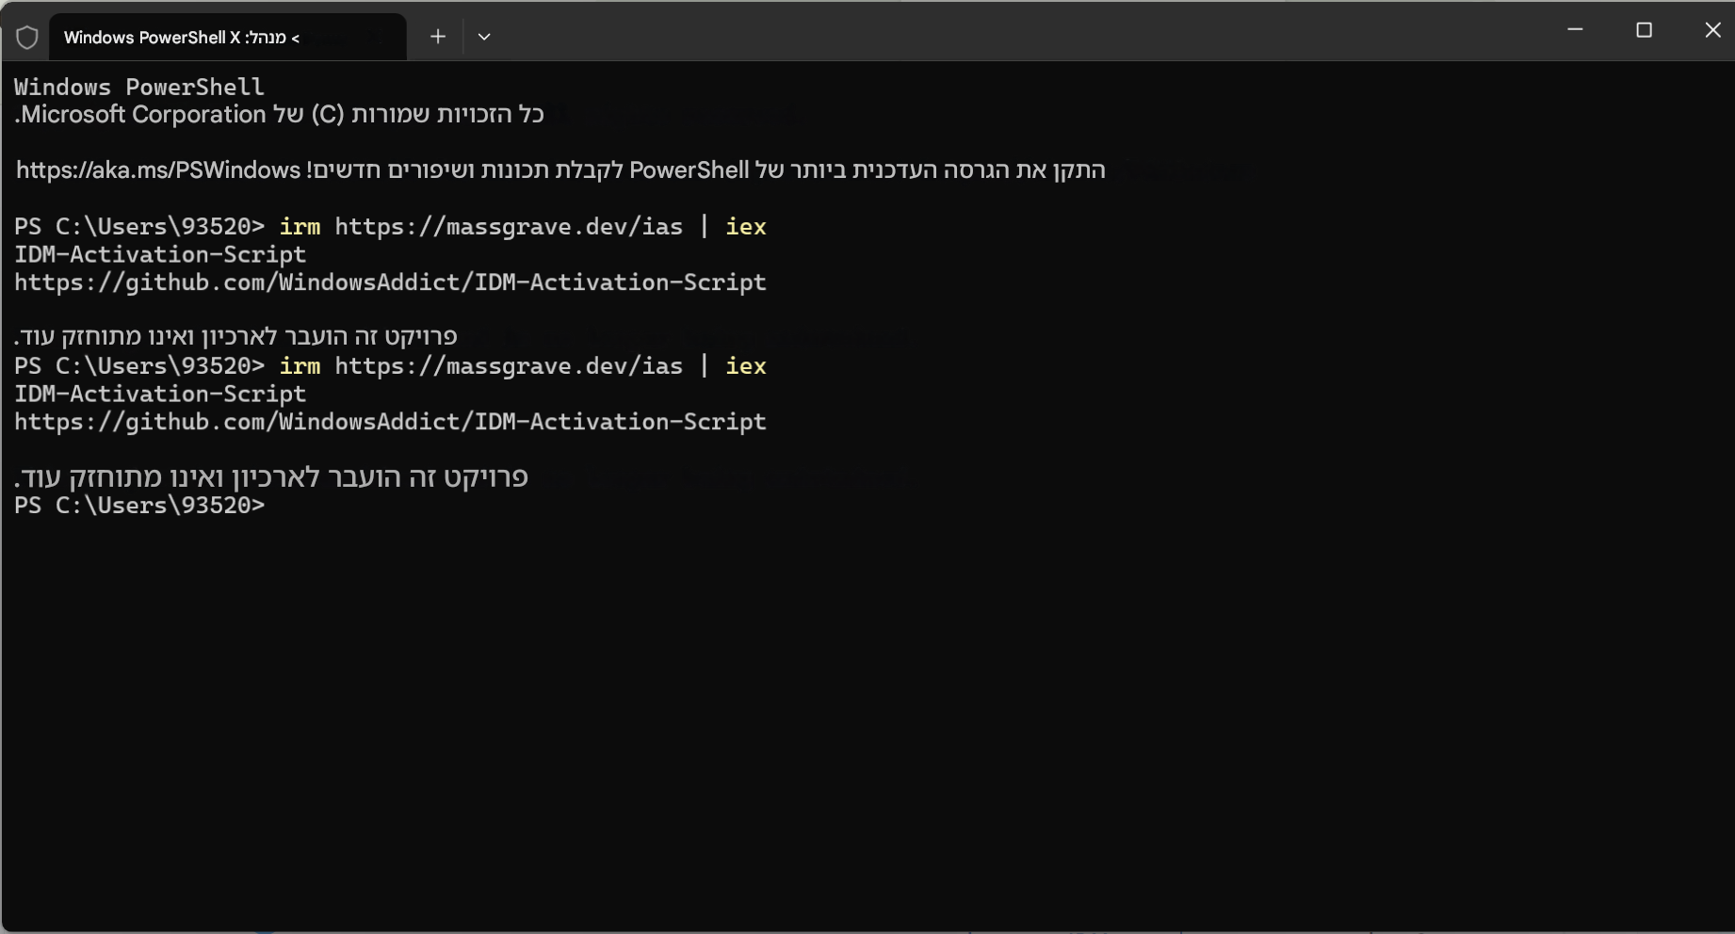The width and height of the screenshot is (1735, 934).
Task: Expand the new tab profile dropdown chevron
Action: point(484,37)
